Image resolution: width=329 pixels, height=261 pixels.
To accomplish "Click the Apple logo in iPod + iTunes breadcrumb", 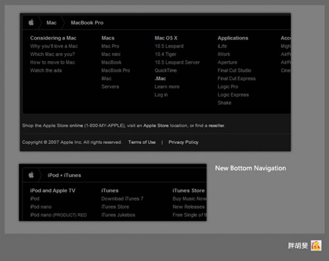I will (x=32, y=175).
